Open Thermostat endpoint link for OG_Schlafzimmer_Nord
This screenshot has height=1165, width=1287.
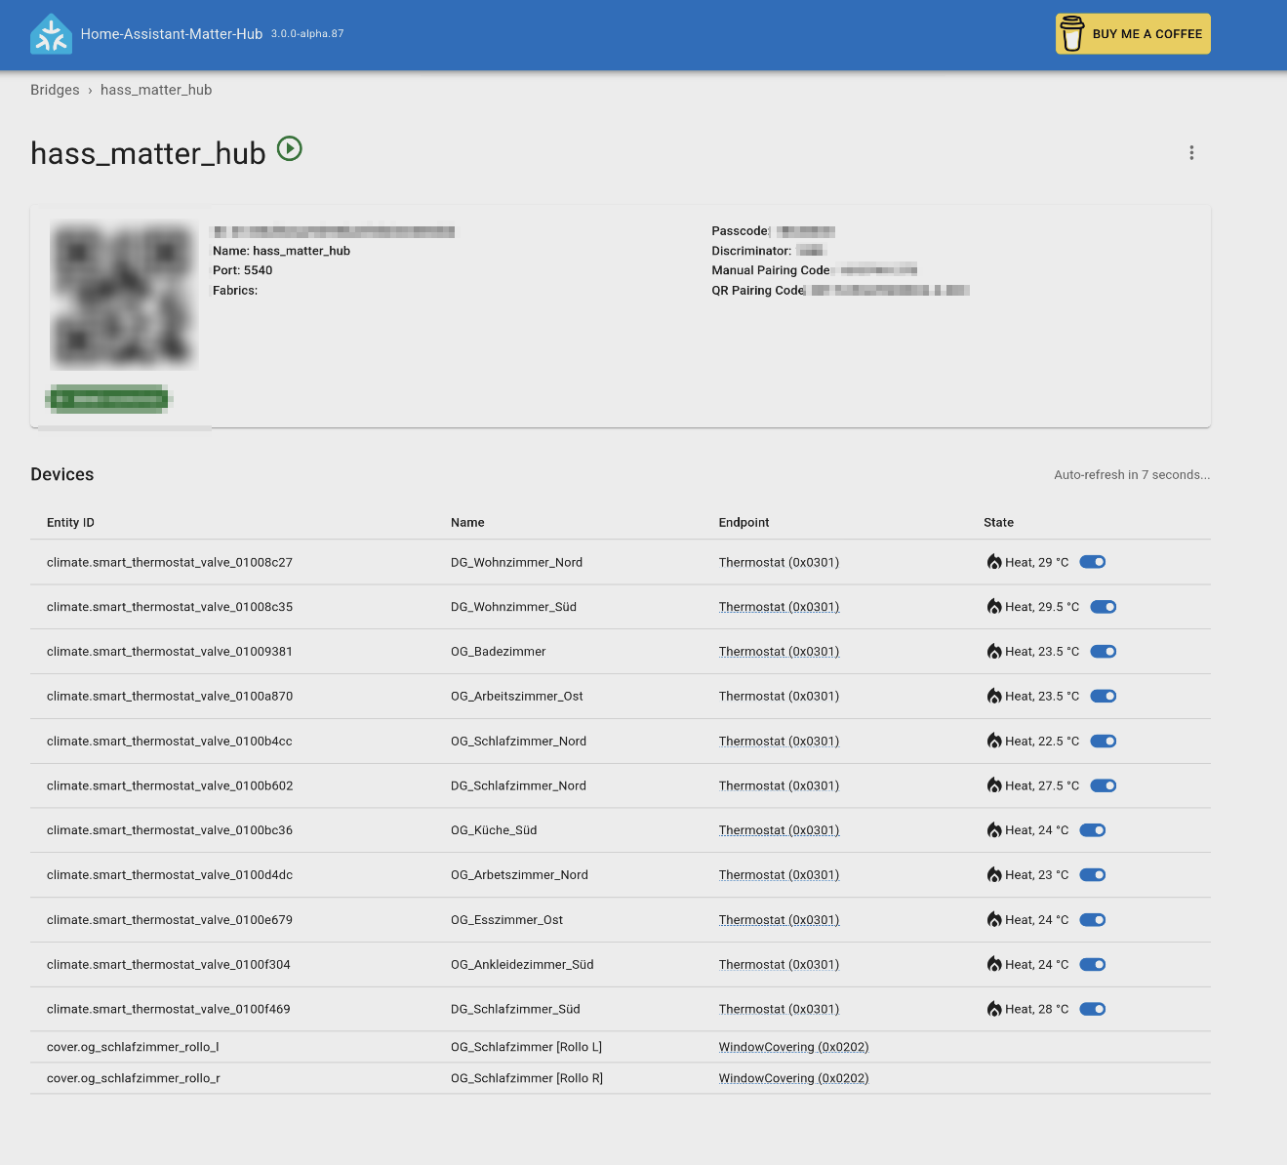(779, 742)
